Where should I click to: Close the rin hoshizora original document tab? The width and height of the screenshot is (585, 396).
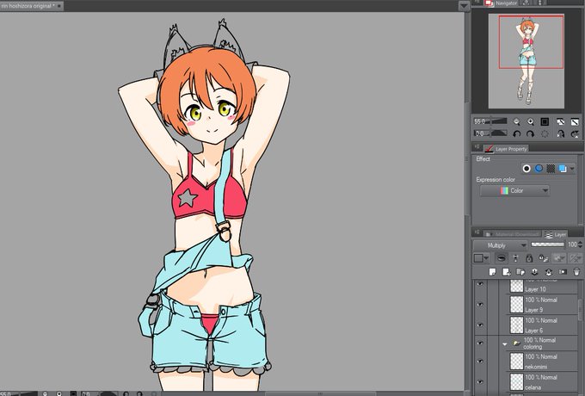(x=59, y=6)
